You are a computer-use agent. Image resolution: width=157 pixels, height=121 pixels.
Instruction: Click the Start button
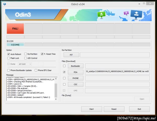click(92, 109)
